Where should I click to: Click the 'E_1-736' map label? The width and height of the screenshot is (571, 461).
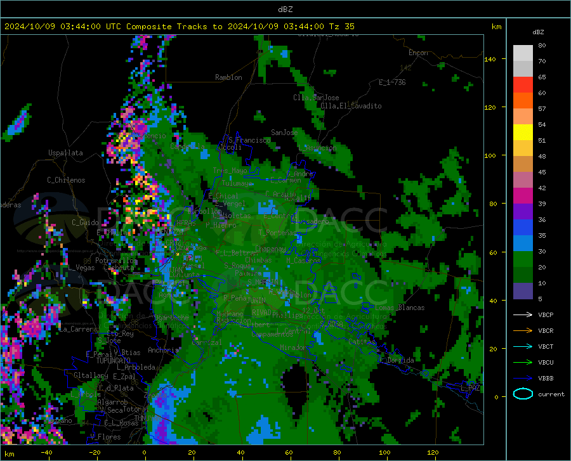tap(392, 82)
